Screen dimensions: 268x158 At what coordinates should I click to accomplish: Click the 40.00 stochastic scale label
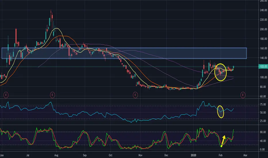click(263, 141)
